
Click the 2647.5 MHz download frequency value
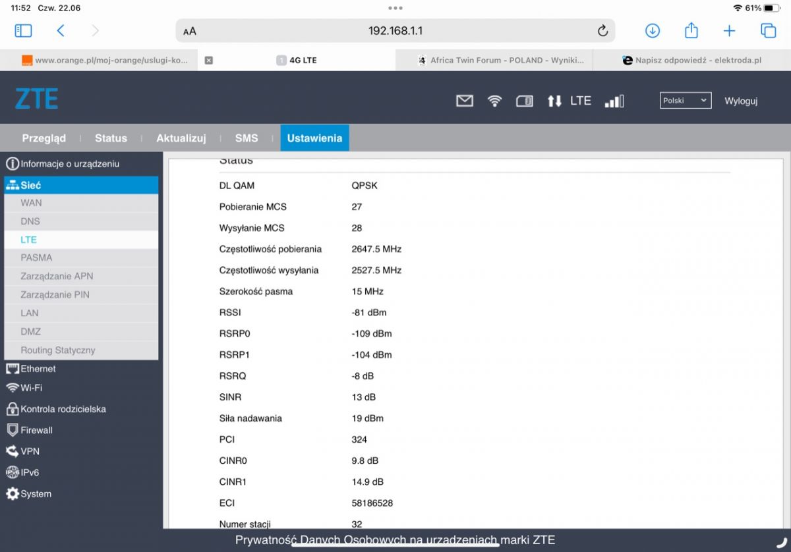376,249
